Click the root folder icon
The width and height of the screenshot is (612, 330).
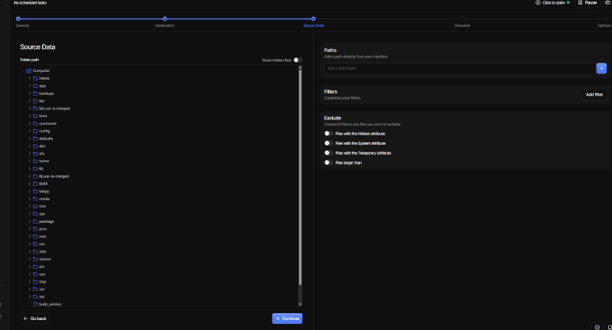pyautogui.click(x=35, y=237)
